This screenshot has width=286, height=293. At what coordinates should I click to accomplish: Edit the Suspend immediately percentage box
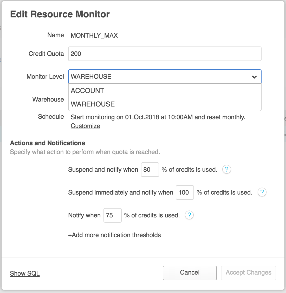185,192
